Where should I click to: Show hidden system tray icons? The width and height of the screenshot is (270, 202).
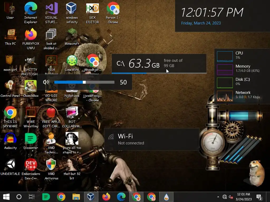click(x=218, y=197)
